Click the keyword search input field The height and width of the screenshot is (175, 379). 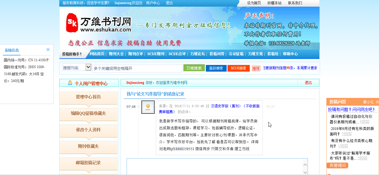click(137, 68)
